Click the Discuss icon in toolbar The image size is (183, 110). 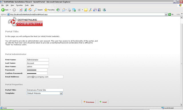74,10
